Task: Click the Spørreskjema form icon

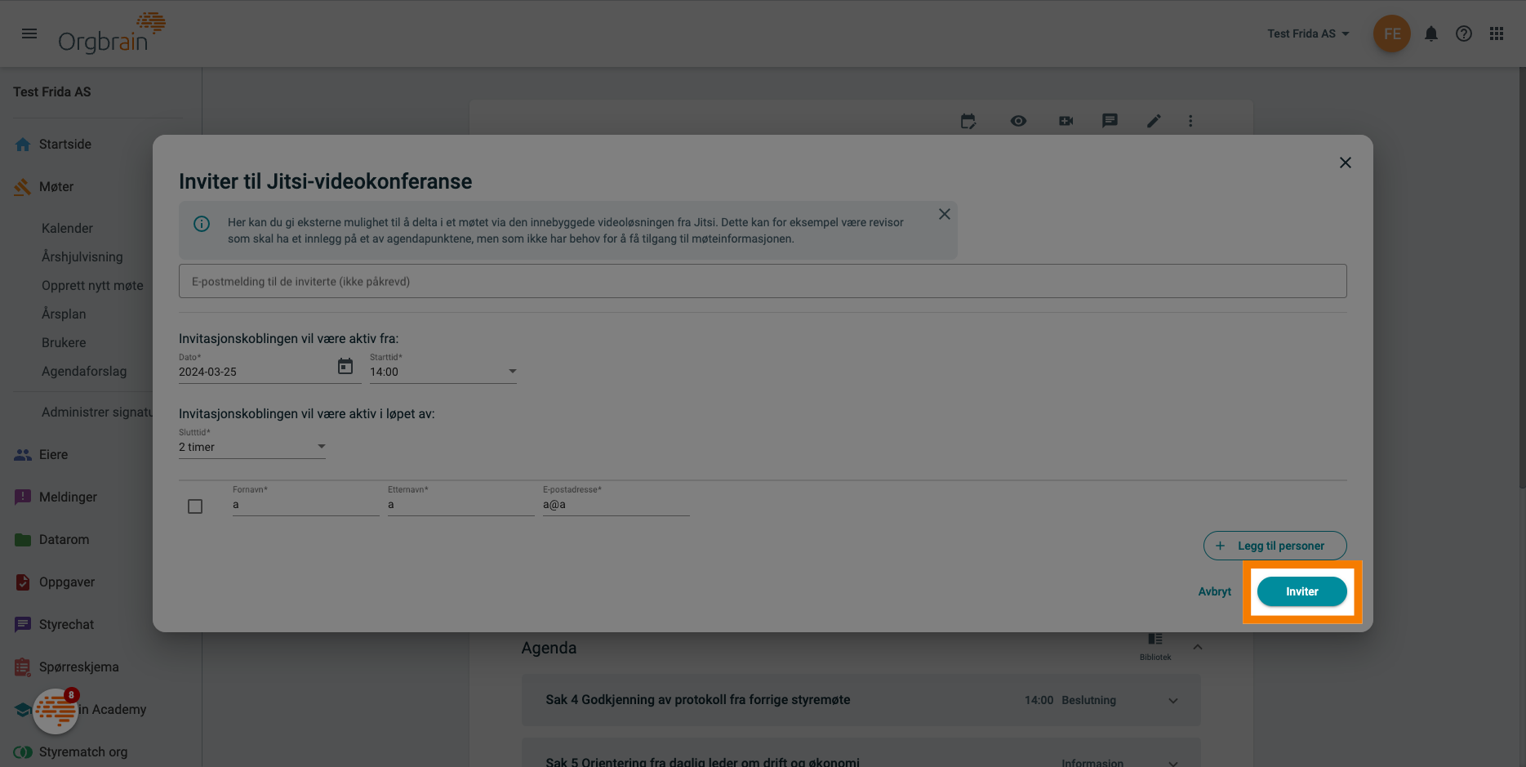Action: tap(23, 667)
